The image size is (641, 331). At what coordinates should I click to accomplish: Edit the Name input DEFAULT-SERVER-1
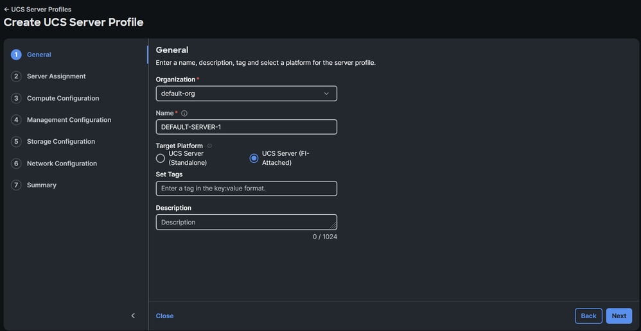pos(247,127)
